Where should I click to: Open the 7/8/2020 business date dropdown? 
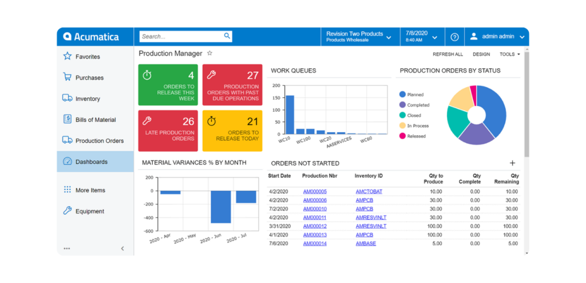pyautogui.click(x=434, y=37)
